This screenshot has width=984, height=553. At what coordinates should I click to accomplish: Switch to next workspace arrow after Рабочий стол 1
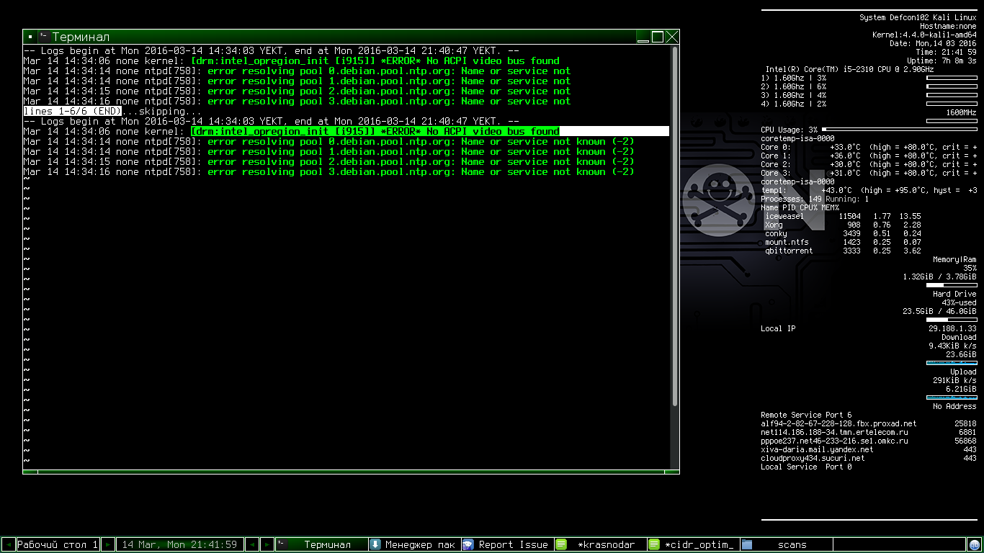(x=109, y=545)
